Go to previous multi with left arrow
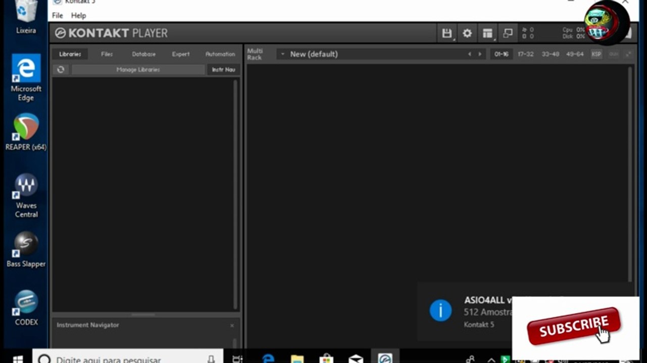 tap(470, 54)
